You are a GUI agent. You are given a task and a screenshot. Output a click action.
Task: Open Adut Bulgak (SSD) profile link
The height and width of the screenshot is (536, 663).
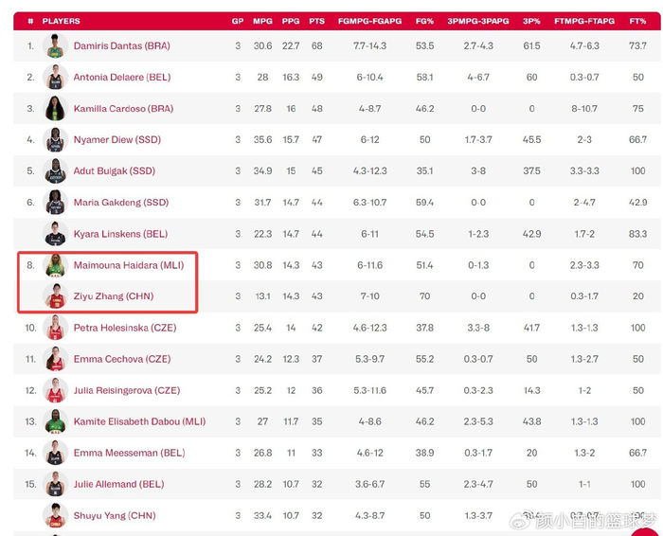click(x=114, y=171)
